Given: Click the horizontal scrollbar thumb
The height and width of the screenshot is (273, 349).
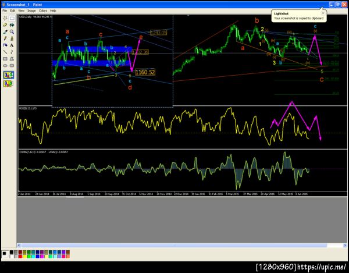Looking at the screenshot, I should (174, 245).
